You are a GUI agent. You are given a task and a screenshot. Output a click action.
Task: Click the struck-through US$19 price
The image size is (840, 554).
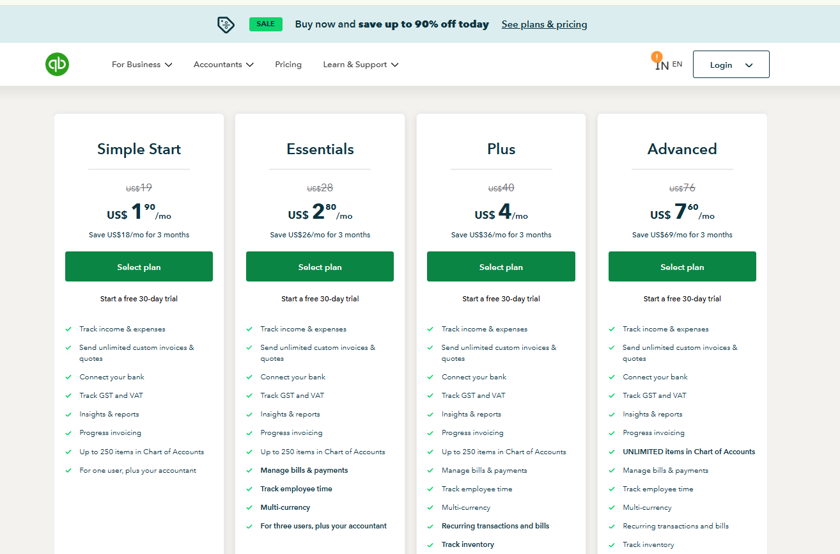click(x=139, y=188)
